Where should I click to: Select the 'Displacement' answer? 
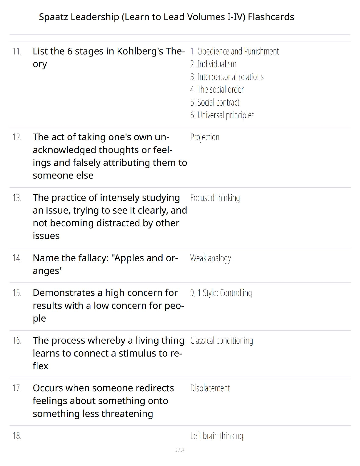tap(210, 388)
